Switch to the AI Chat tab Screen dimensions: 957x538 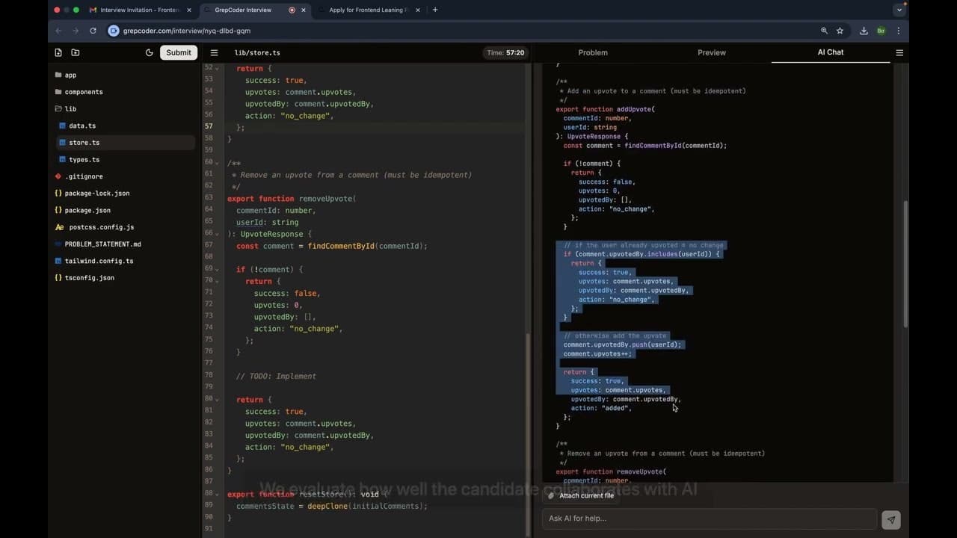point(831,52)
